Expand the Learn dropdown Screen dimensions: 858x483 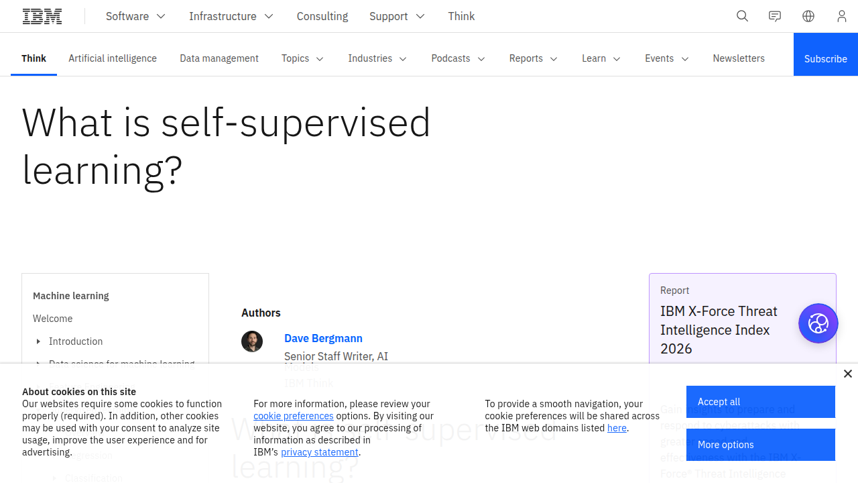pos(601,58)
